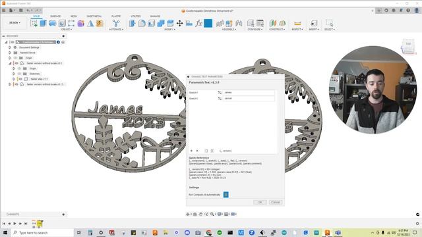Click the Select tool icon
The width and height of the screenshot is (422, 237).
329,24
